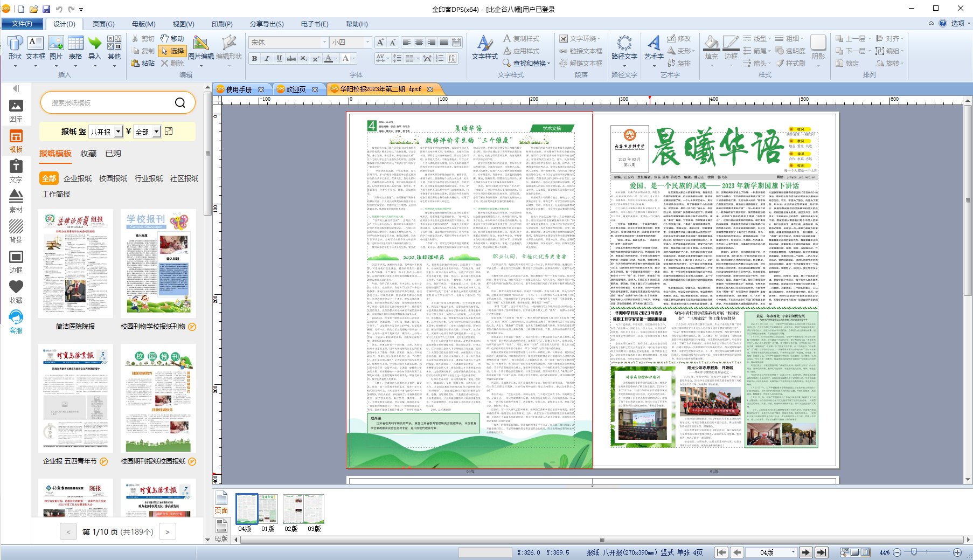The image size is (973, 560).
Task: Click the save icon in quick access bar
Action: tap(46, 9)
